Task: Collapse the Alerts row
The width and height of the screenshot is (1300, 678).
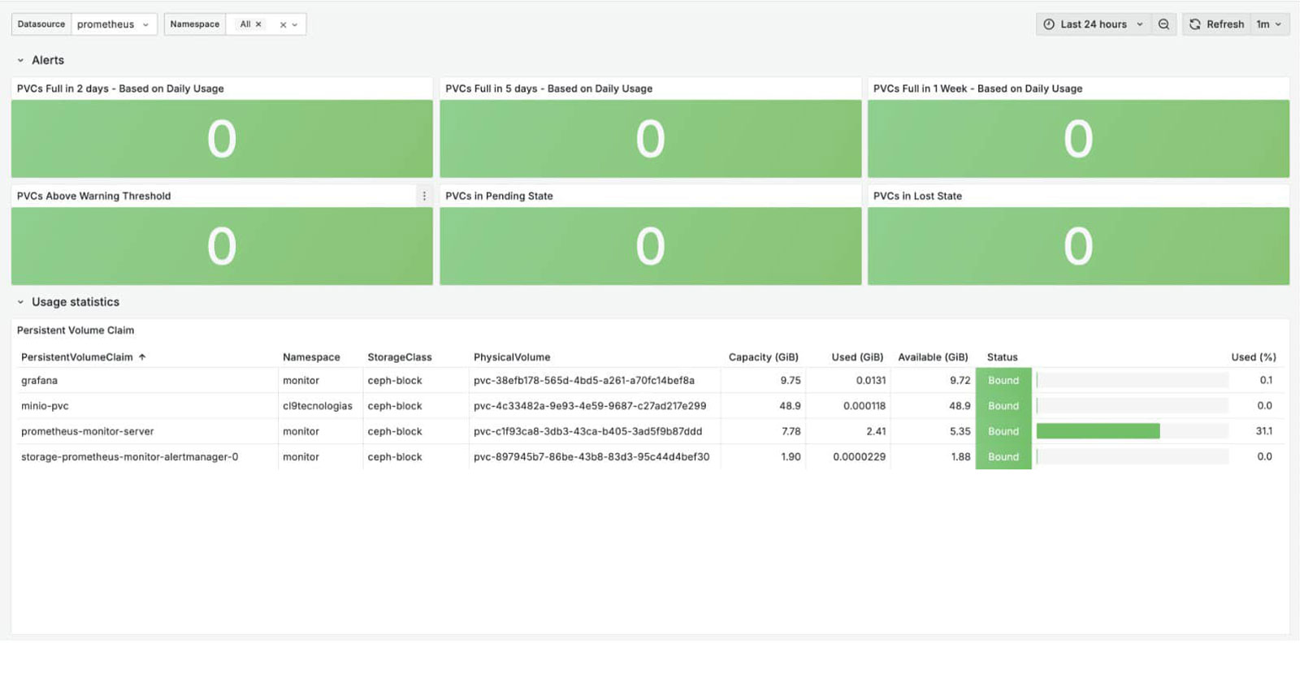Action: 21,60
